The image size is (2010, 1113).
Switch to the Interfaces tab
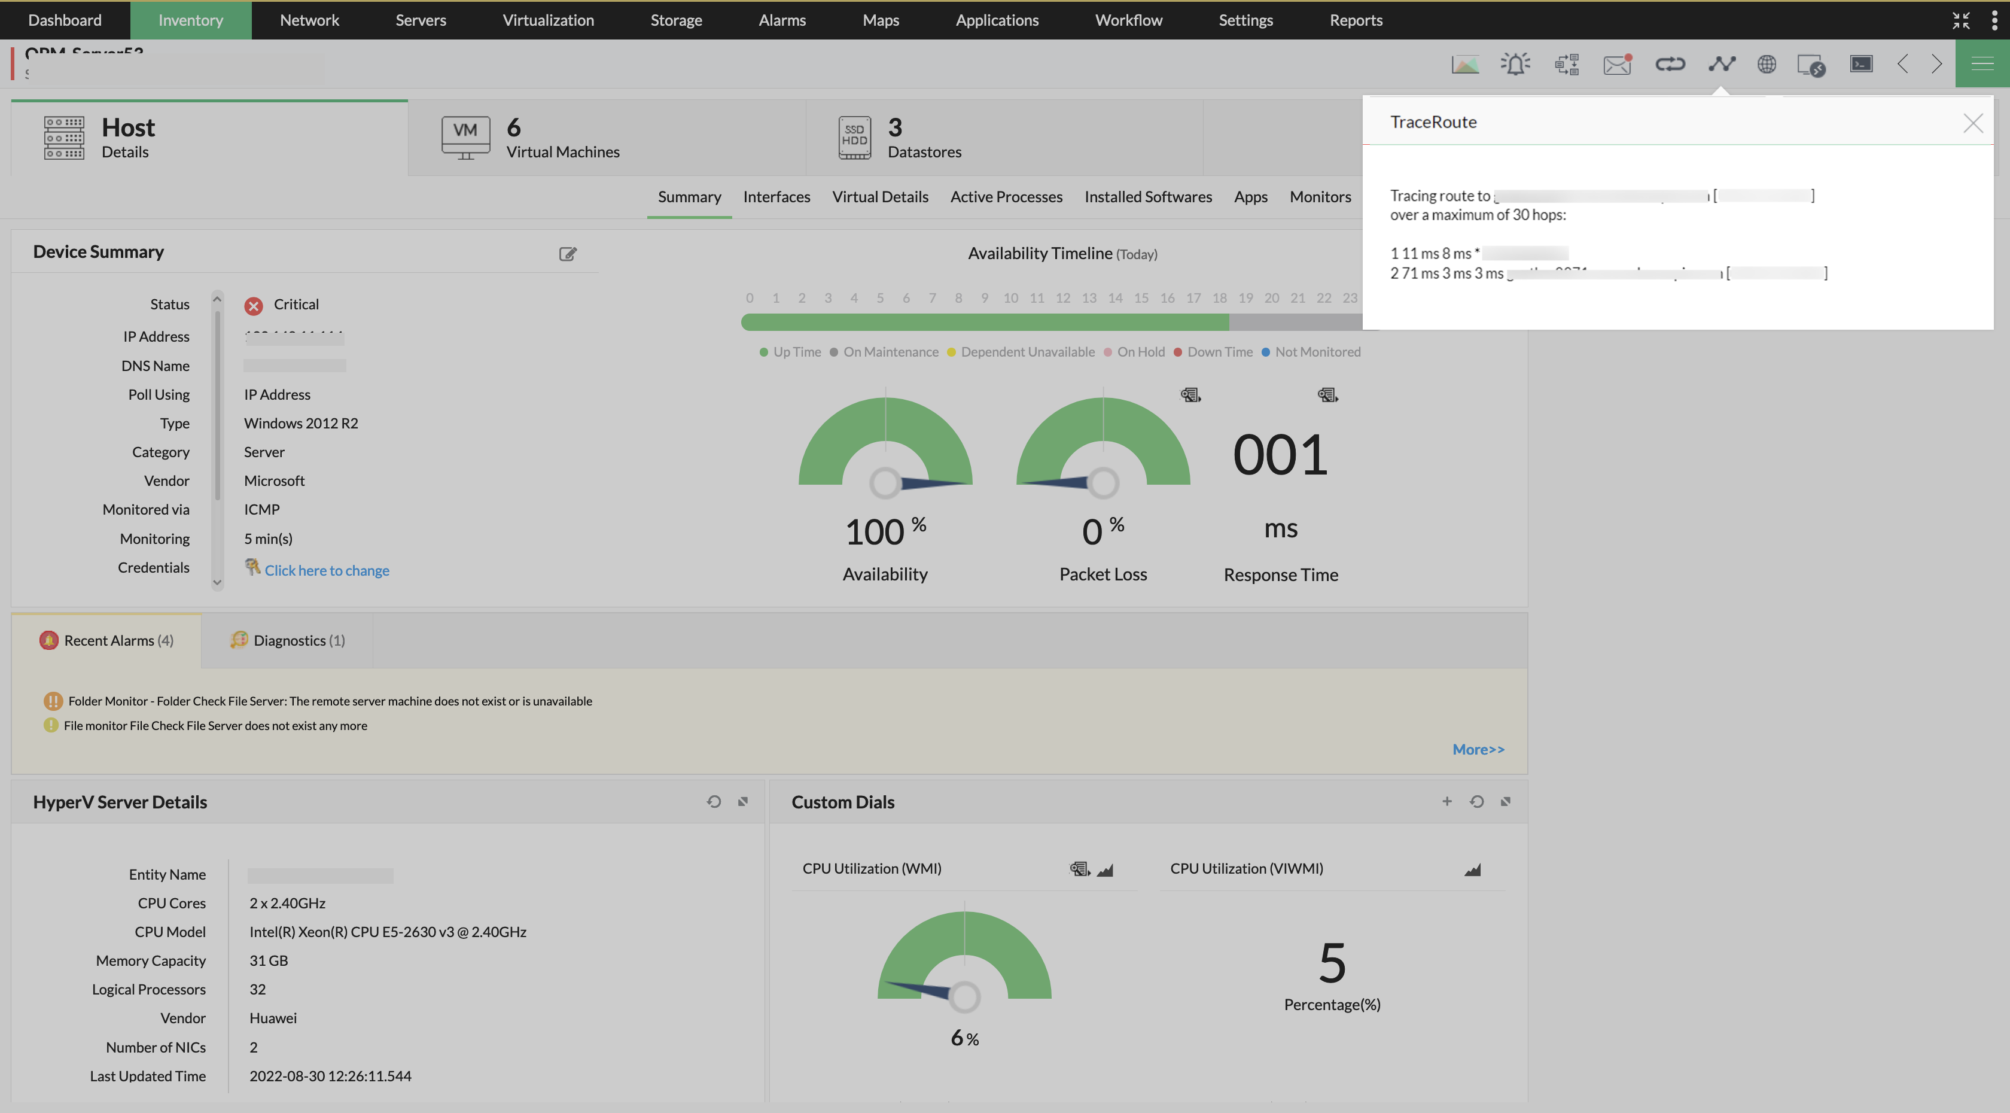(776, 197)
